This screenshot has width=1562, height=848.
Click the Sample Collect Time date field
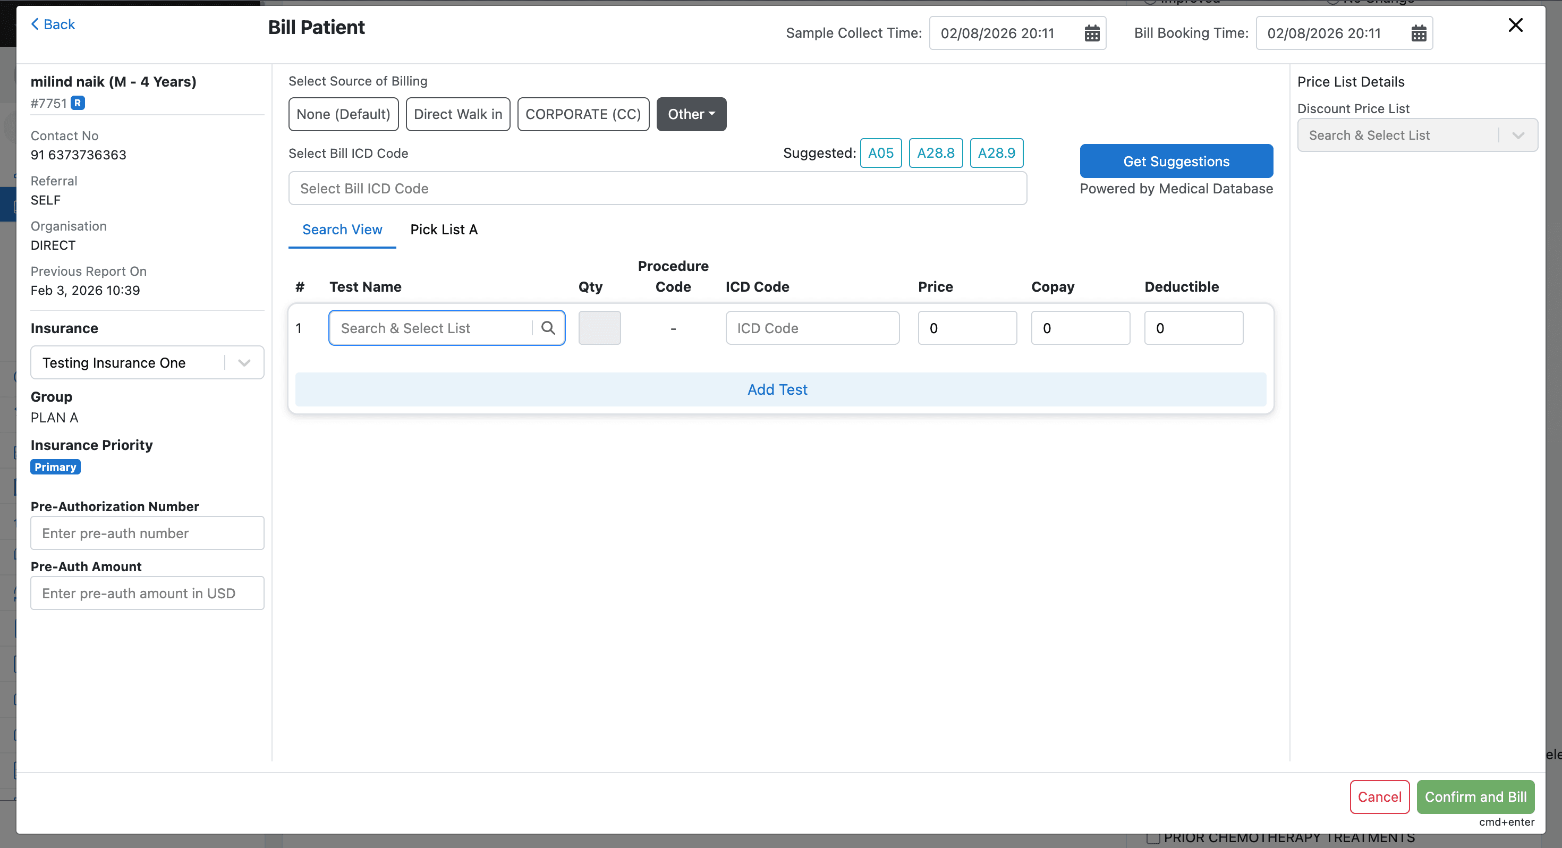pyautogui.click(x=1017, y=33)
